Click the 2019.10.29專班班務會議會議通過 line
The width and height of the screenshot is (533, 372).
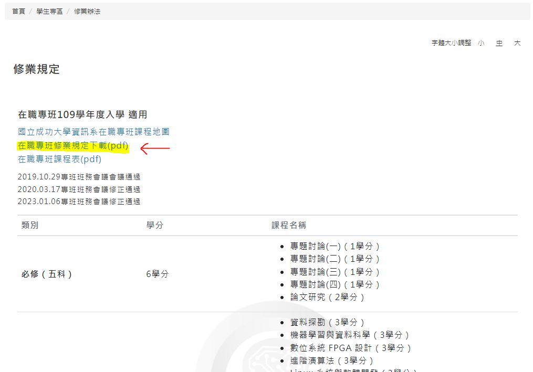point(79,177)
